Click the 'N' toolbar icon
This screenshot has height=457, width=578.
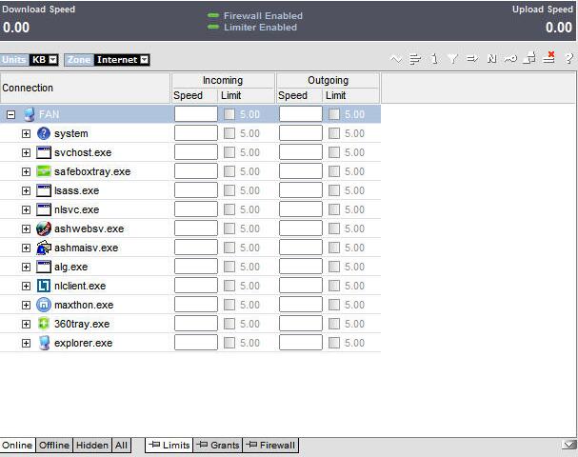[491, 59]
